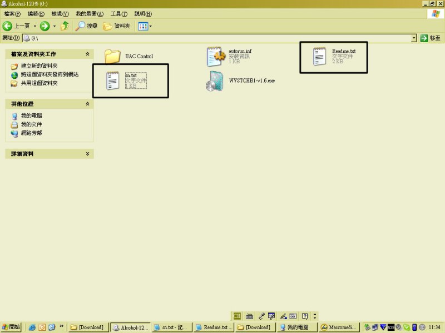Go back with the 上一頁 button
The width and height of the screenshot is (445, 333).
click(x=16, y=26)
